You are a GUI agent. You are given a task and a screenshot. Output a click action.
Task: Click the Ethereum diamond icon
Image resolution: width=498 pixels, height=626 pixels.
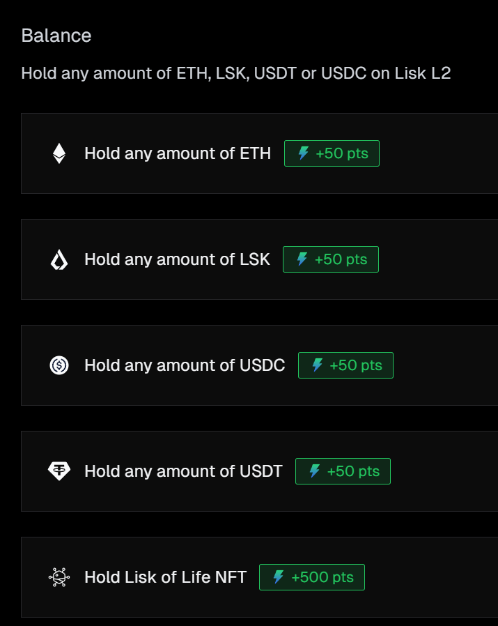coord(59,153)
